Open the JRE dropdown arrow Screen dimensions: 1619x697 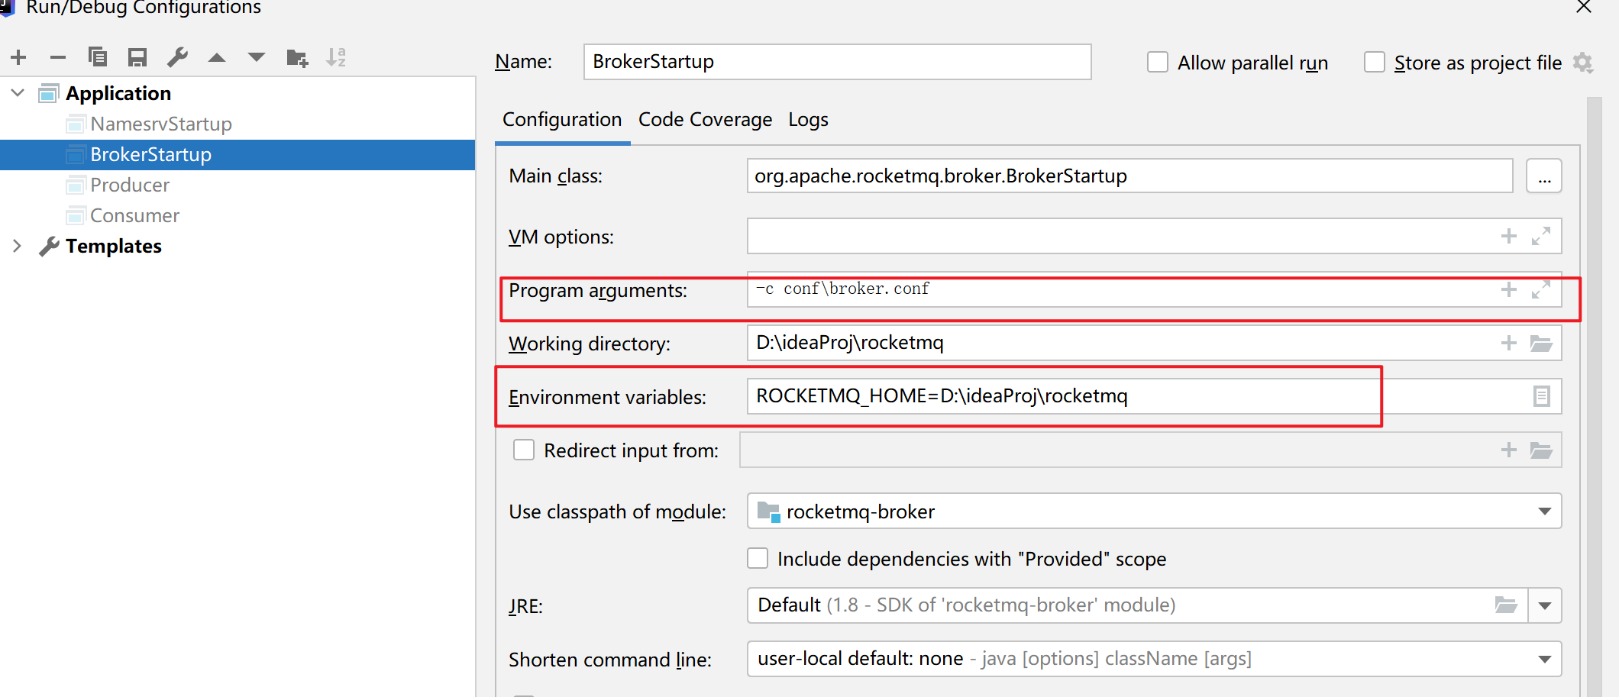[x=1544, y=605]
